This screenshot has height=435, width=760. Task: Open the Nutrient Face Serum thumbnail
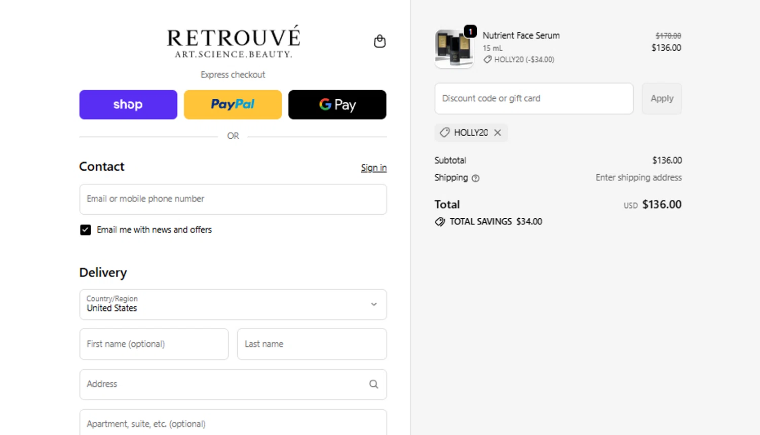click(x=454, y=49)
